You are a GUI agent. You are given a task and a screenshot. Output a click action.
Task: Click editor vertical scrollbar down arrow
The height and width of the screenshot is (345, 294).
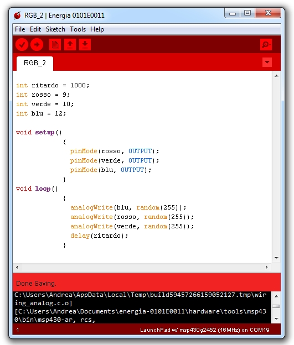(276, 258)
